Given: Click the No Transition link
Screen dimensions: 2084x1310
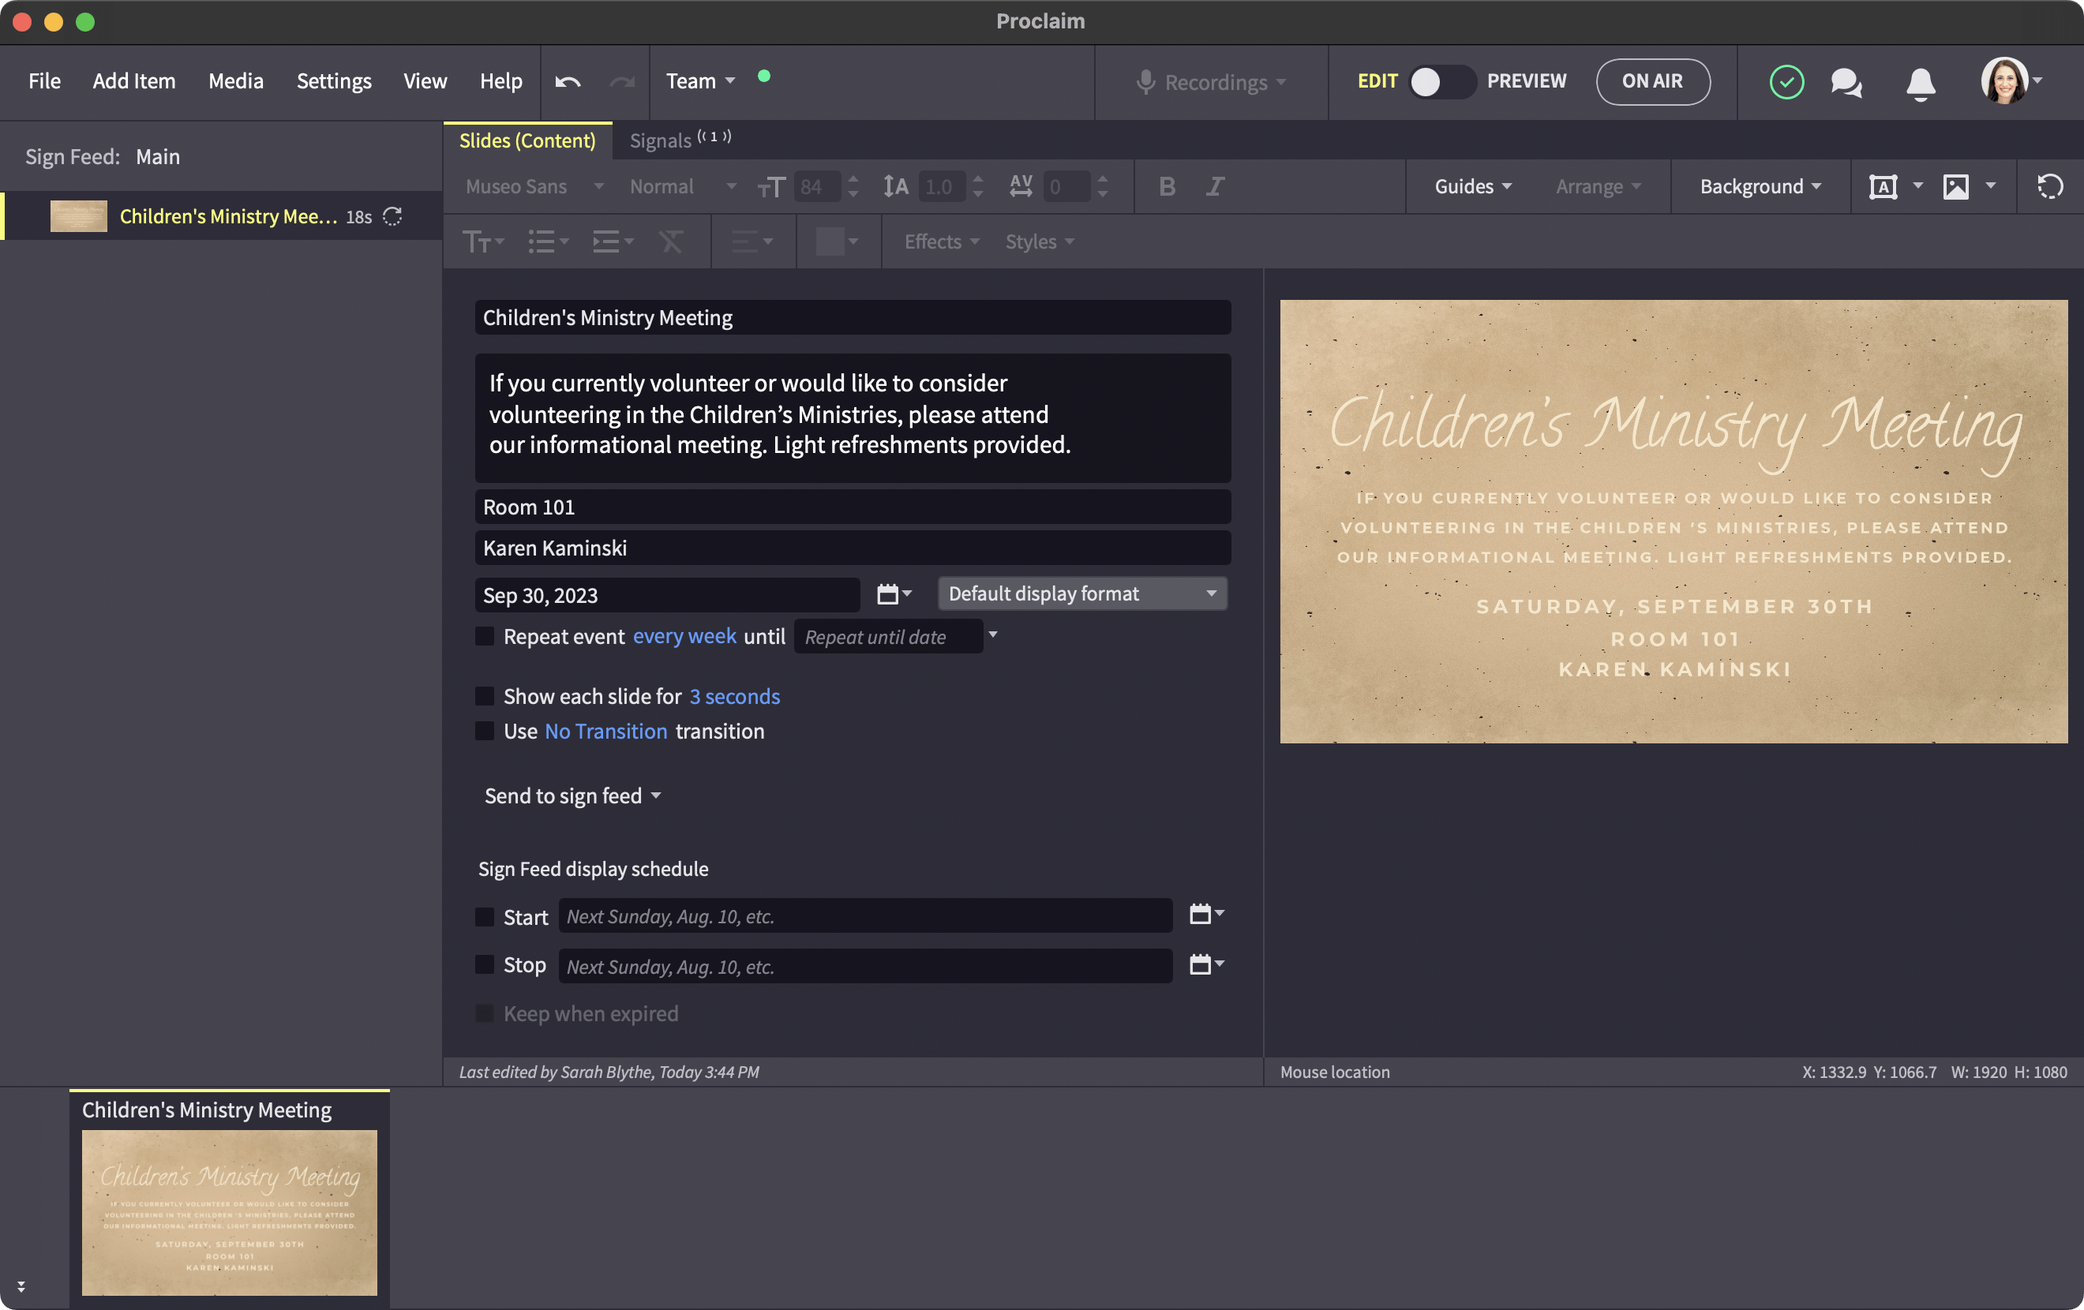Looking at the screenshot, I should tap(605, 732).
